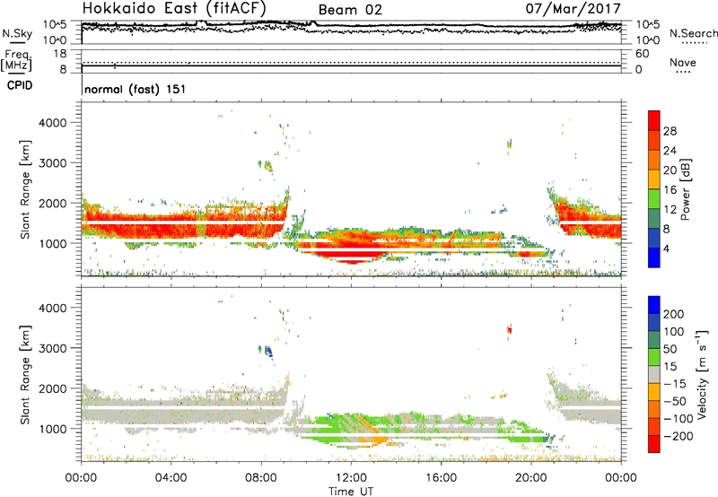
Task: Click the 'Freq. [MHz]' axis label
Action: (x=17, y=61)
